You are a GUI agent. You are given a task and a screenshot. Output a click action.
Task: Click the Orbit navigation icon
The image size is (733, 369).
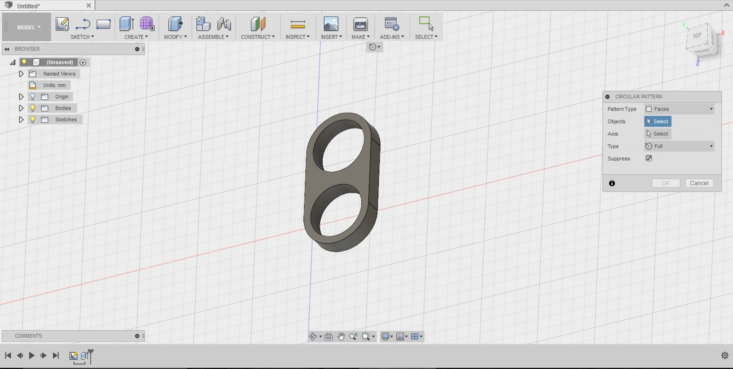click(313, 337)
